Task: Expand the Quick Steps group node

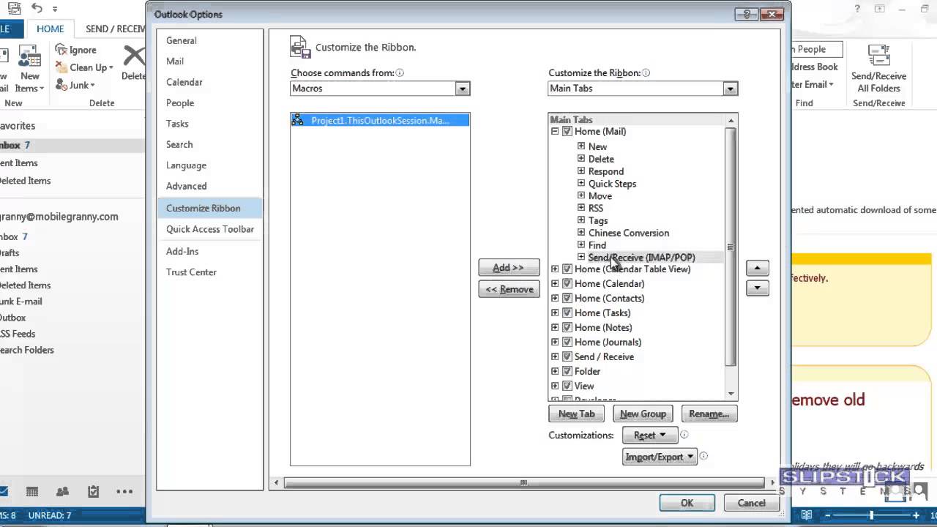Action: (581, 183)
